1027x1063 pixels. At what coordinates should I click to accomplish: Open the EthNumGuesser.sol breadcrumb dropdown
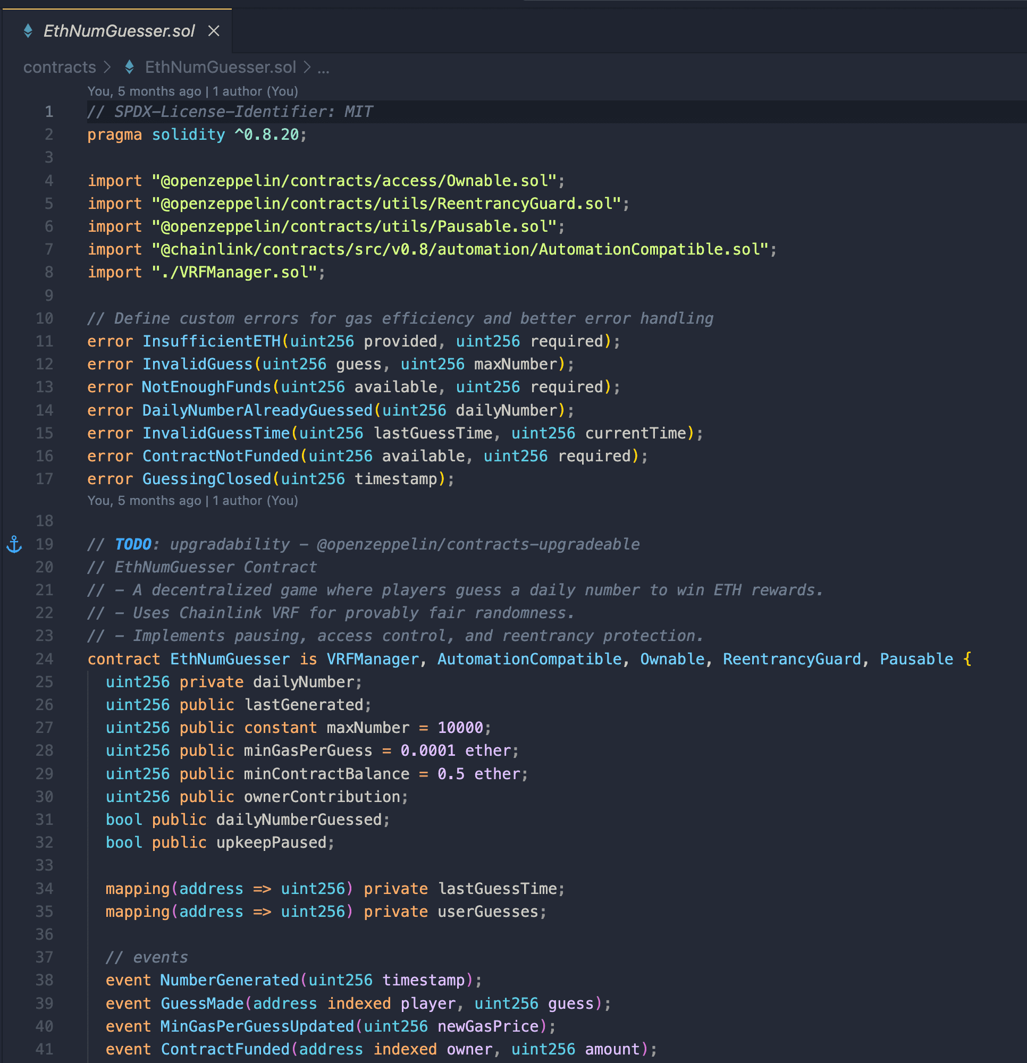point(220,67)
